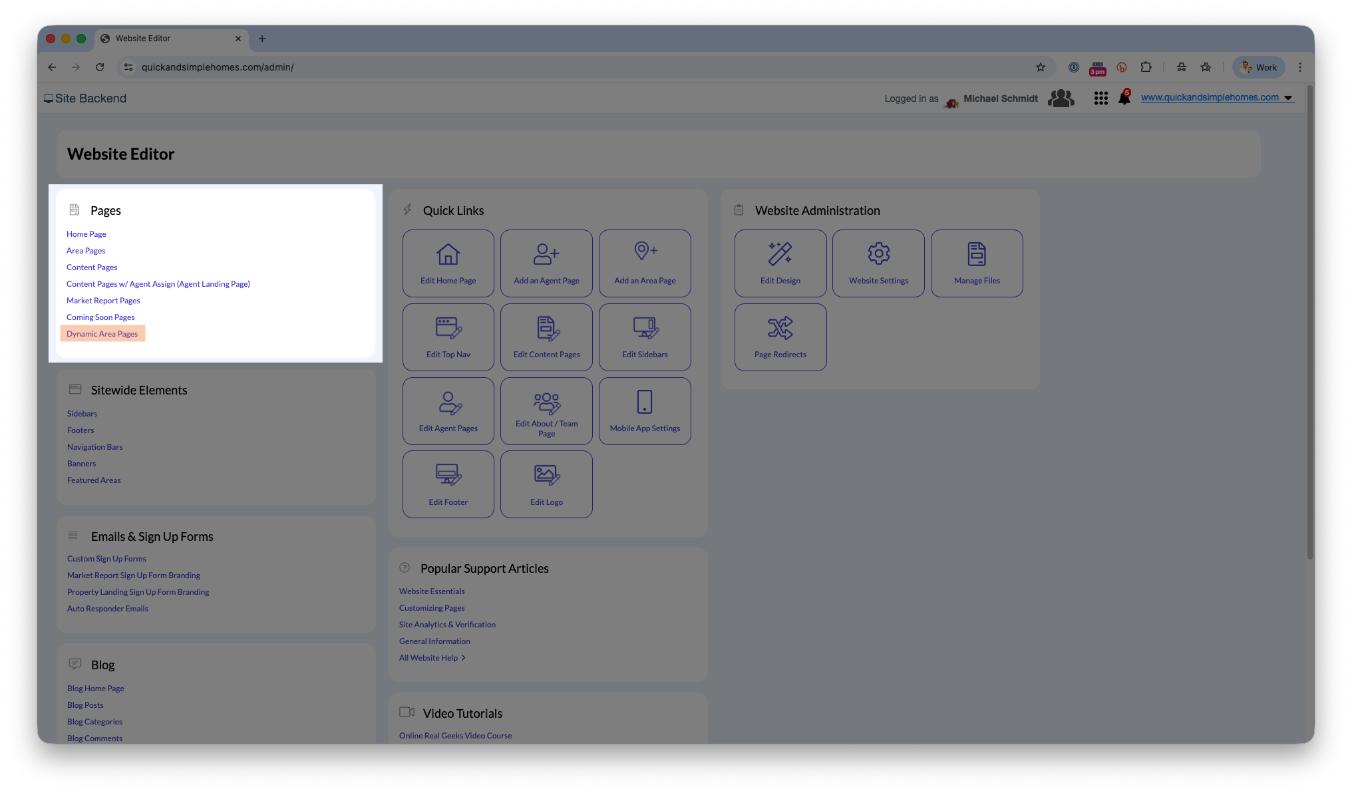Click the Edit Logo image tile

point(546,484)
